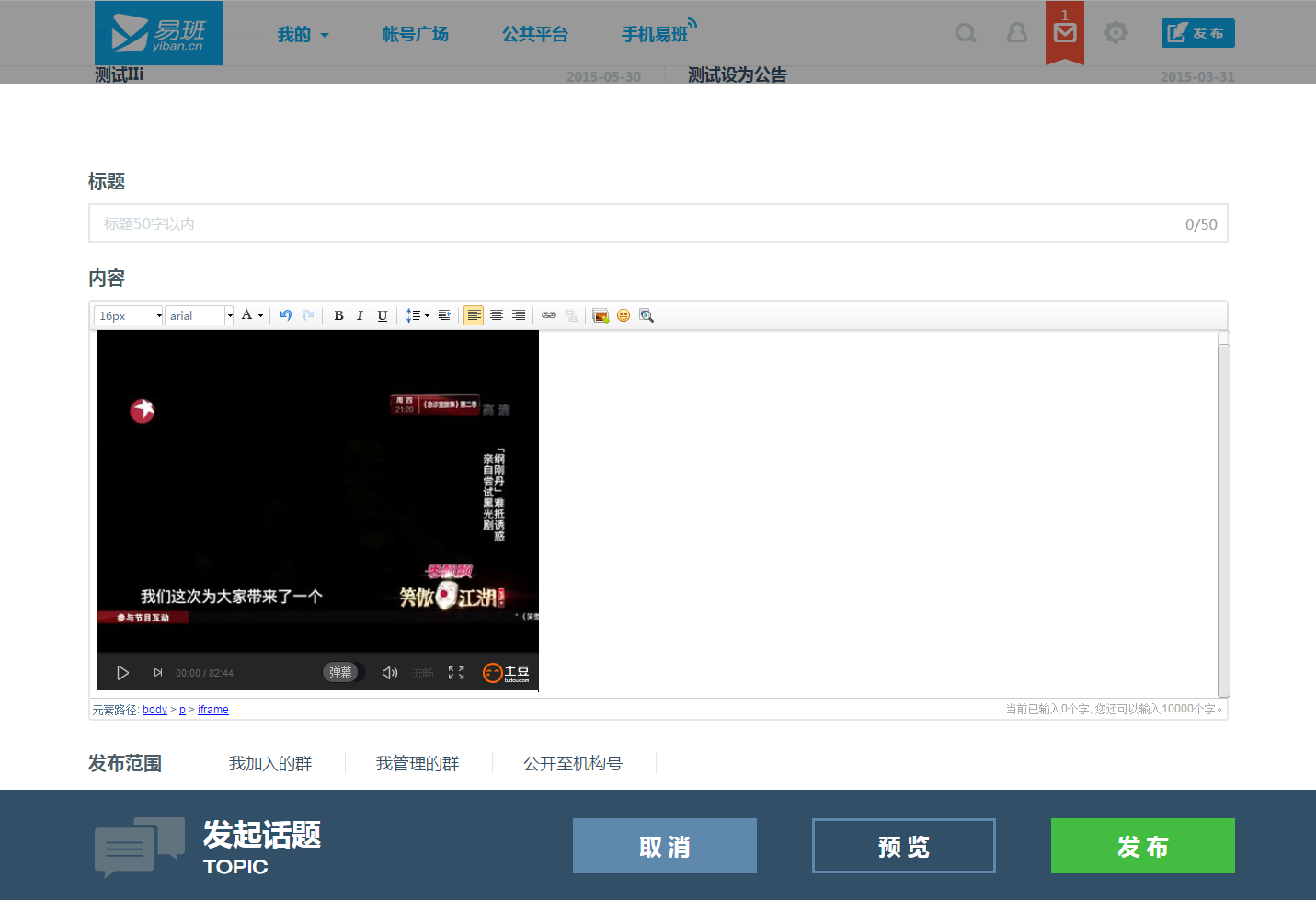
Task: Click the body element path link
Action: click(x=154, y=710)
